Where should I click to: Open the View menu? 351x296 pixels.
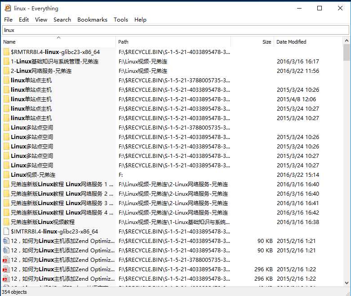point(41,20)
